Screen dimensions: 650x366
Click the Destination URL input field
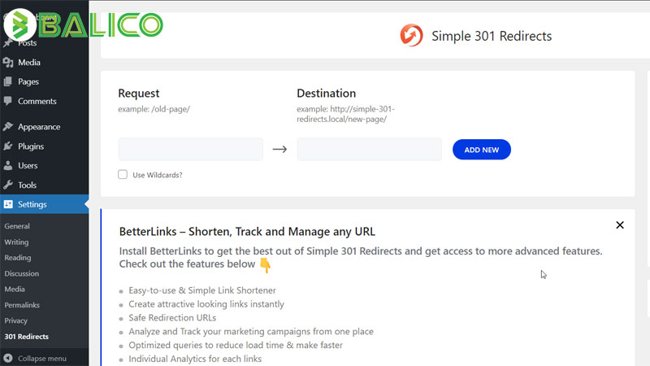click(x=370, y=150)
